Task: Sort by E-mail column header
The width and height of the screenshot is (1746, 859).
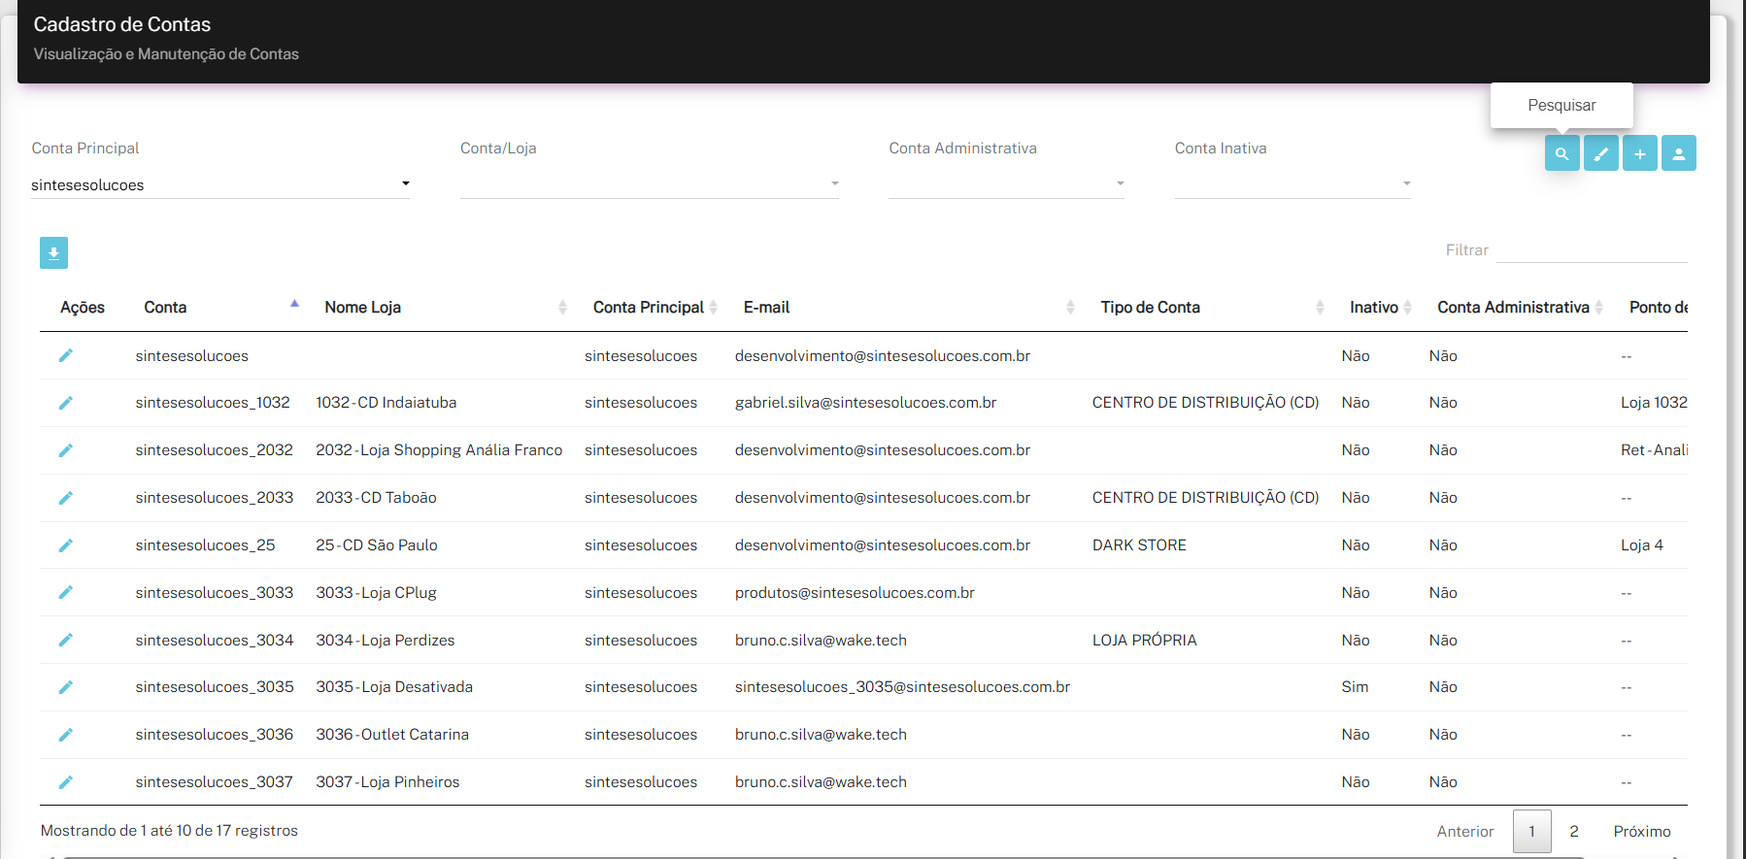Action: (x=766, y=307)
